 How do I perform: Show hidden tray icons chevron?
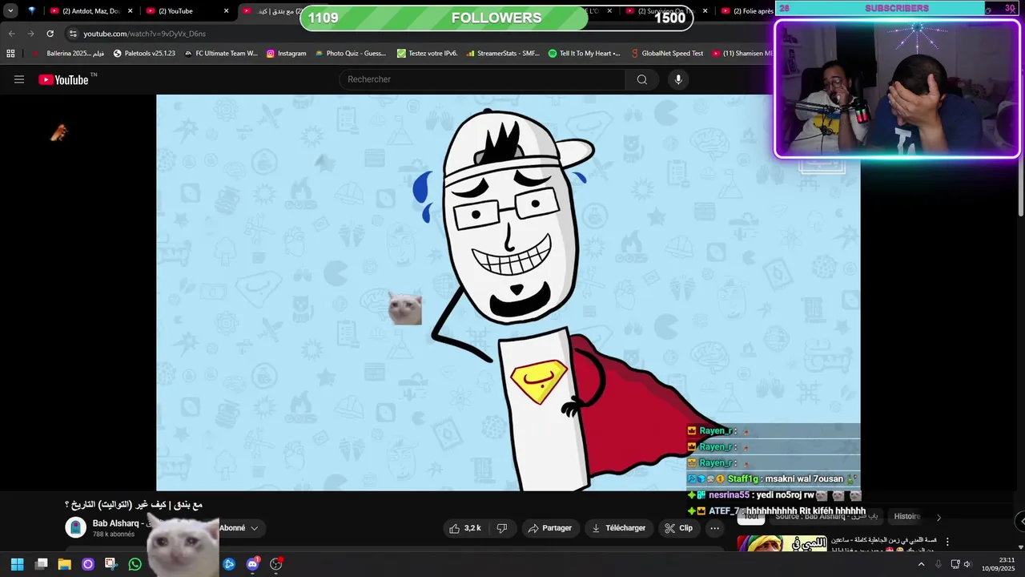921,564
